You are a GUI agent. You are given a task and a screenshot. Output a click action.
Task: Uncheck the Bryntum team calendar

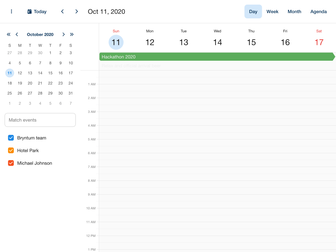[11, 138]
